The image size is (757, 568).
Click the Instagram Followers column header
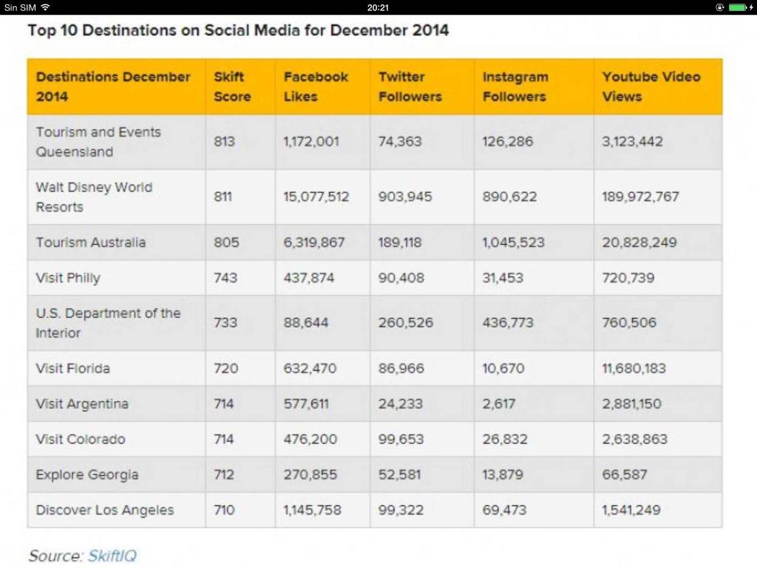point(515,87)
